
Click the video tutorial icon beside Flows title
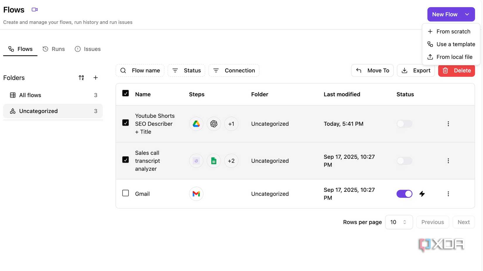click(x=34, y=9)
